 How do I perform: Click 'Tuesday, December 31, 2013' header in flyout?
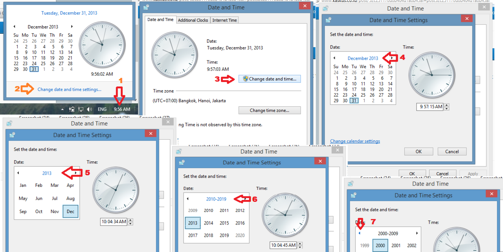click(x=69, y=13)
